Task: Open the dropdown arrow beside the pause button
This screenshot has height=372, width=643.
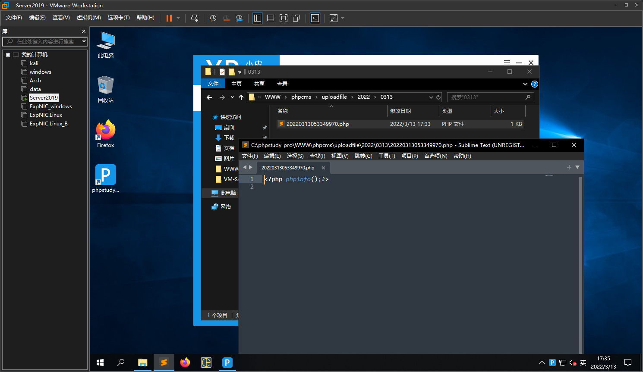Action: pyautogui.click(x=178, y=18)
